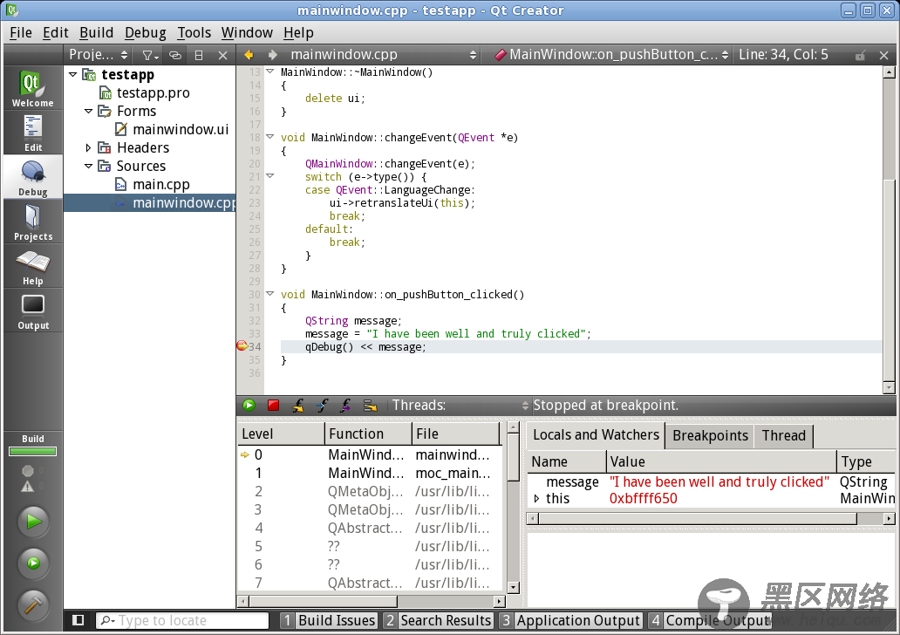
Task: Click the Run to Line debugger icon
Action: [x=371, y=406]
